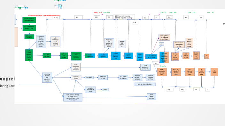Screen dimensions: 225x126
Task: Click the 'Local equipment sent to site' box
Action: point(145,67)
